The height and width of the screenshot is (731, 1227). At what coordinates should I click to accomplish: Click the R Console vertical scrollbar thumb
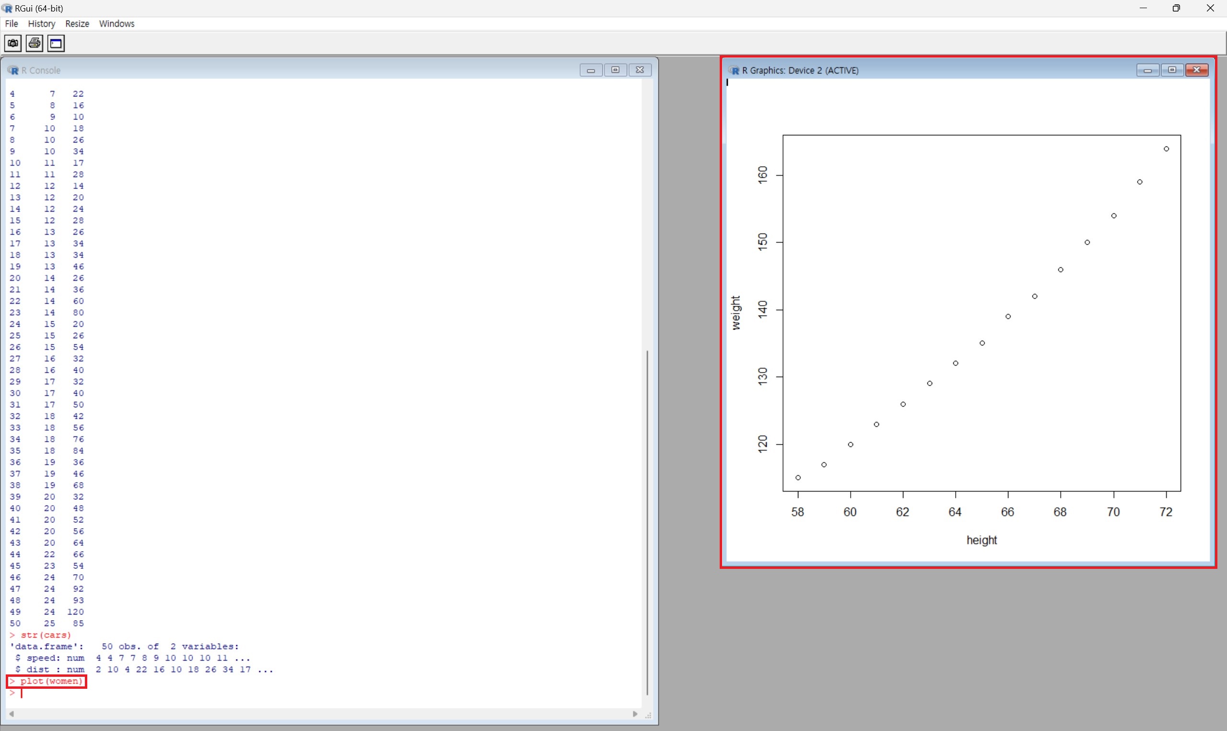pyautogui.click(x=647, y=522)
